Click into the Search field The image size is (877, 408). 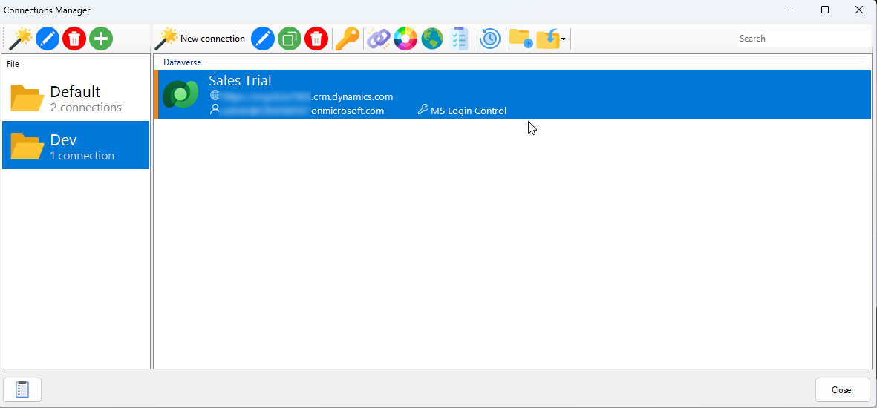[803, 39]
